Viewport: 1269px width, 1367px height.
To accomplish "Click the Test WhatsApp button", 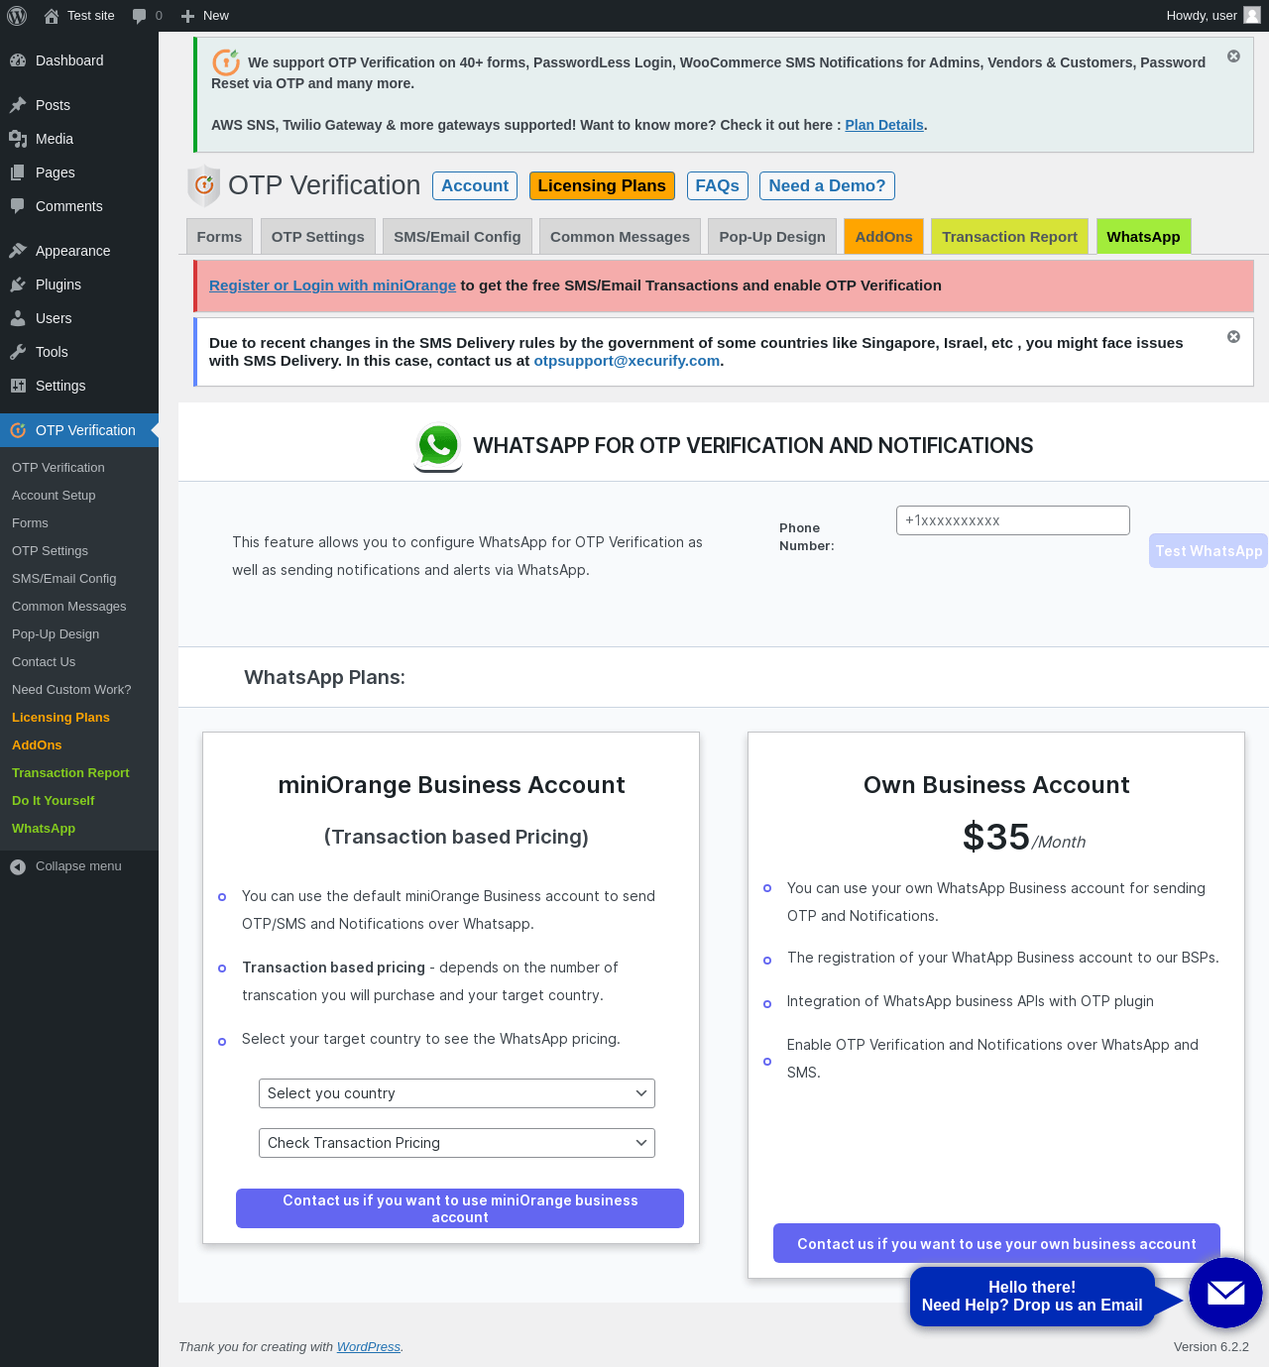I will [x=1209, y=551].
